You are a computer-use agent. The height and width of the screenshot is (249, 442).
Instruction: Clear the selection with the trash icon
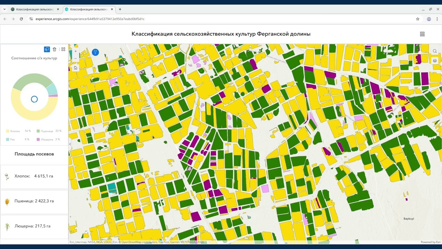pos(55,49)
